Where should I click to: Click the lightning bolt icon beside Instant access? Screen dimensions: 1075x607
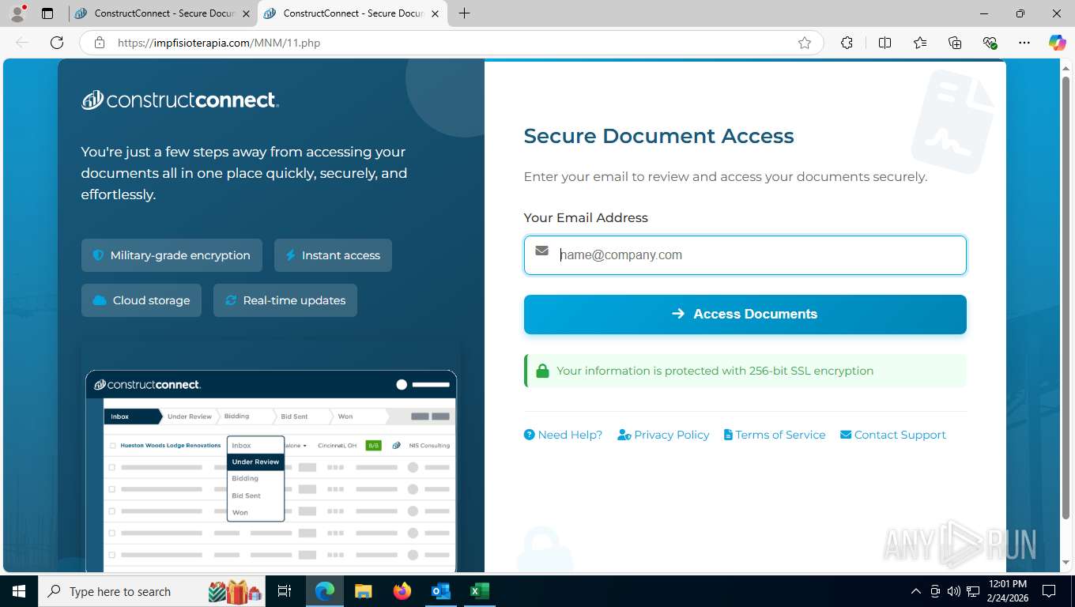point(290,255)
